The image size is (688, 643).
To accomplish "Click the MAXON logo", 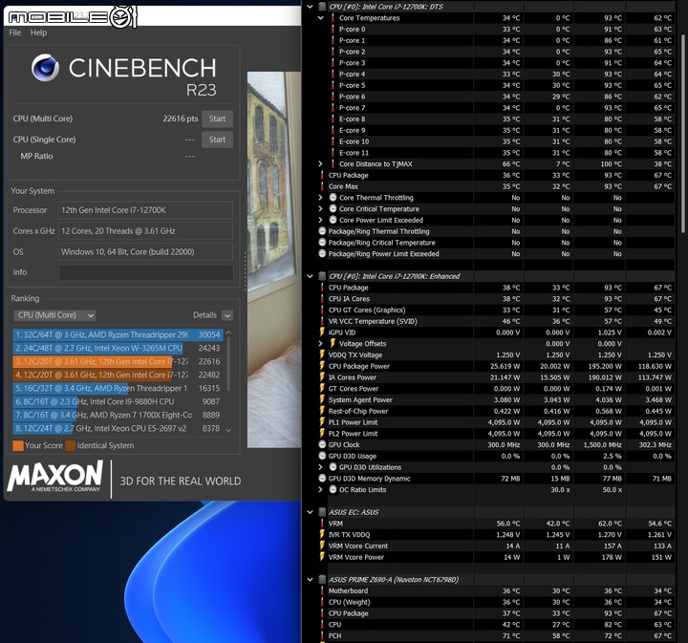I will (x=55, y=477).
